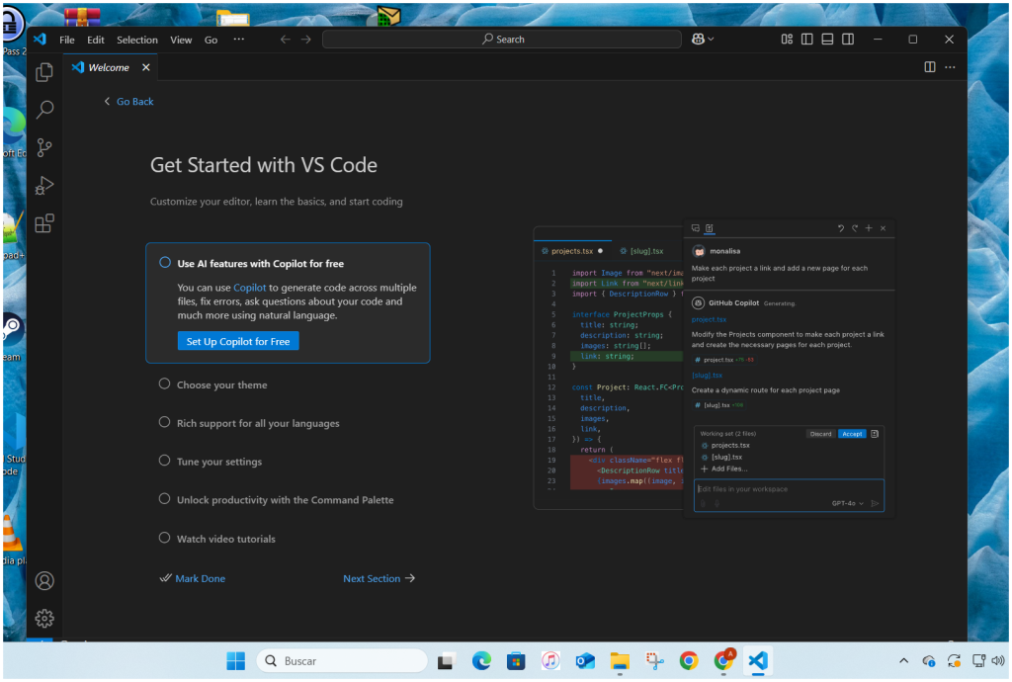Split the editor to the right

[x=929, y=67]
